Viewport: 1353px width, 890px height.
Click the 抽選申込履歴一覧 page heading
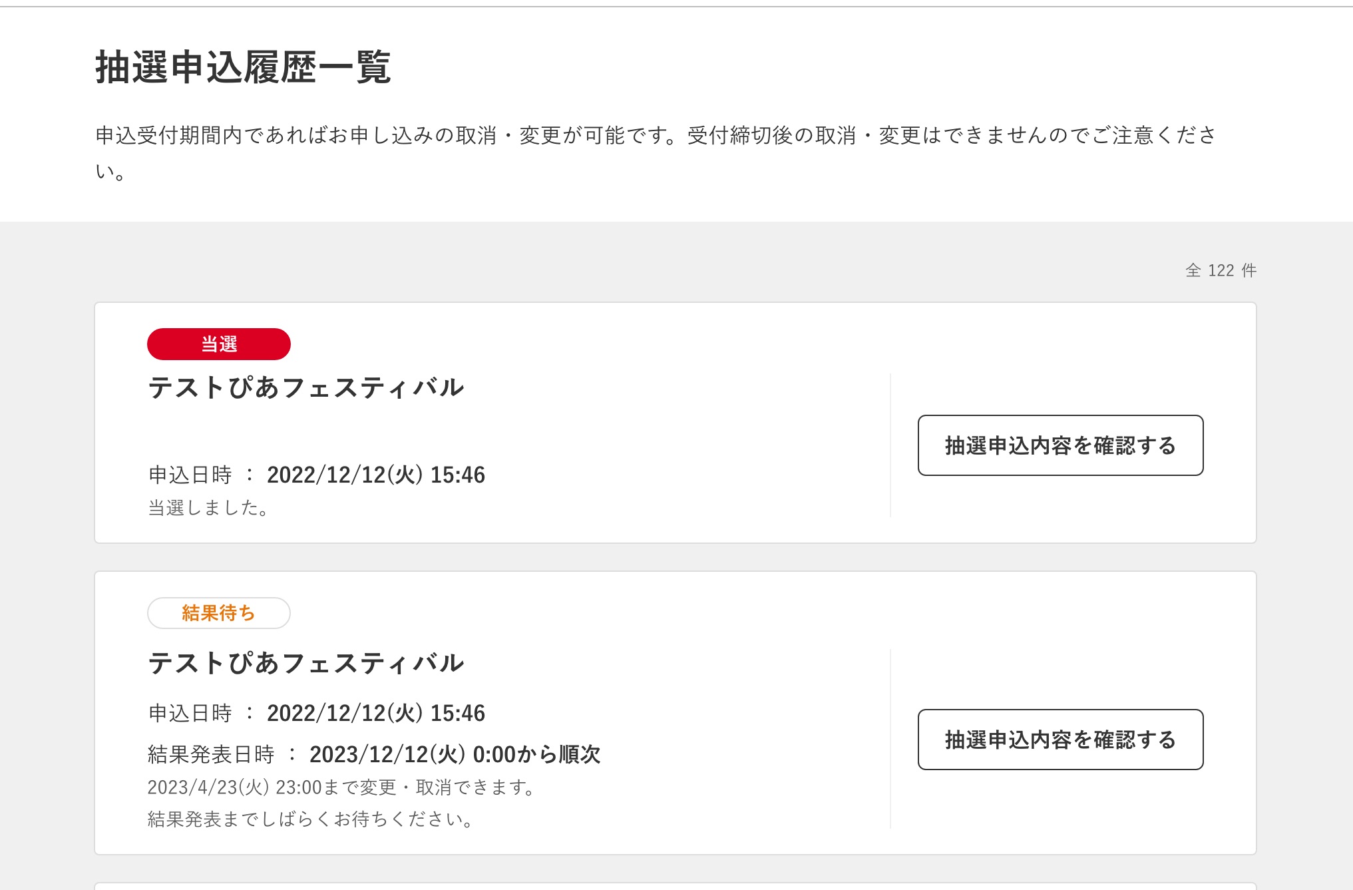(x=244, y=67)
